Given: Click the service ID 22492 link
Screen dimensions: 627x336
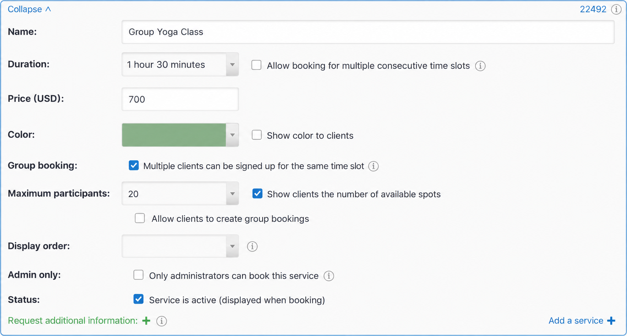Looking at the screenshot, I should 593,9.
